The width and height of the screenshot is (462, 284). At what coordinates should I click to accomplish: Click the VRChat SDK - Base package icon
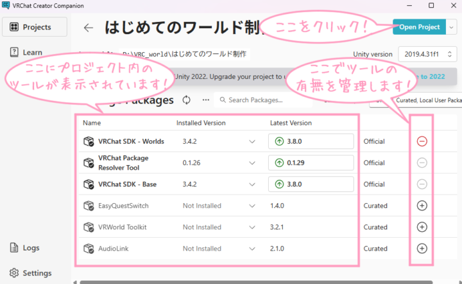[x=89, y=184]
